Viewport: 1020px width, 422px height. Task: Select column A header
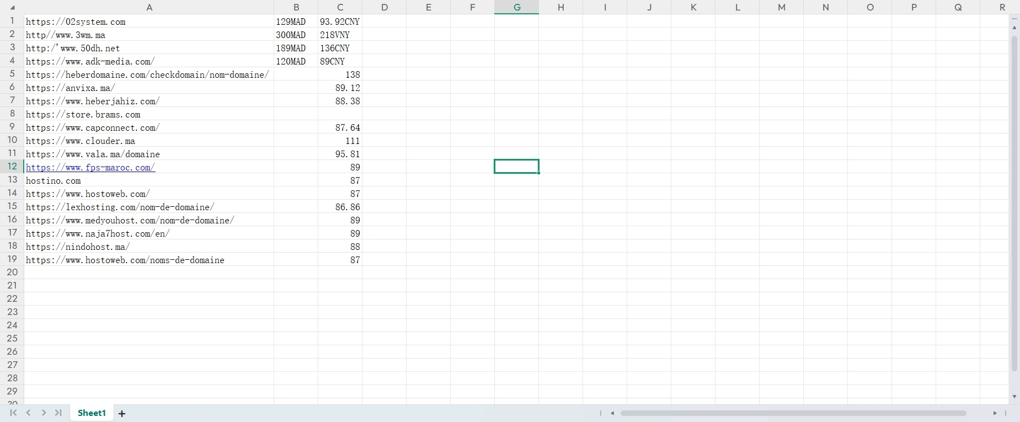149,7
